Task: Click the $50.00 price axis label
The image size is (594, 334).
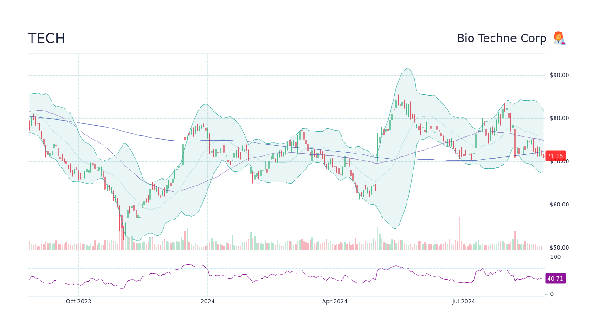Action: click(559, 248)
